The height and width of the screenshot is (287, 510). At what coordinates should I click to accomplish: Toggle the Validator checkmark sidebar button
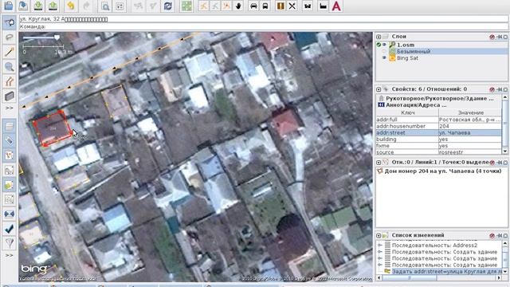[x=10, y=229]
